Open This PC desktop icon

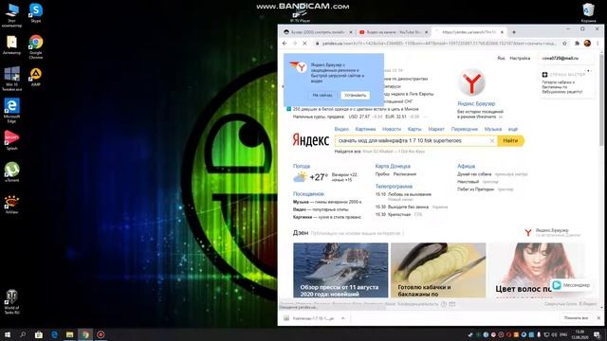[x=11, y=15]
